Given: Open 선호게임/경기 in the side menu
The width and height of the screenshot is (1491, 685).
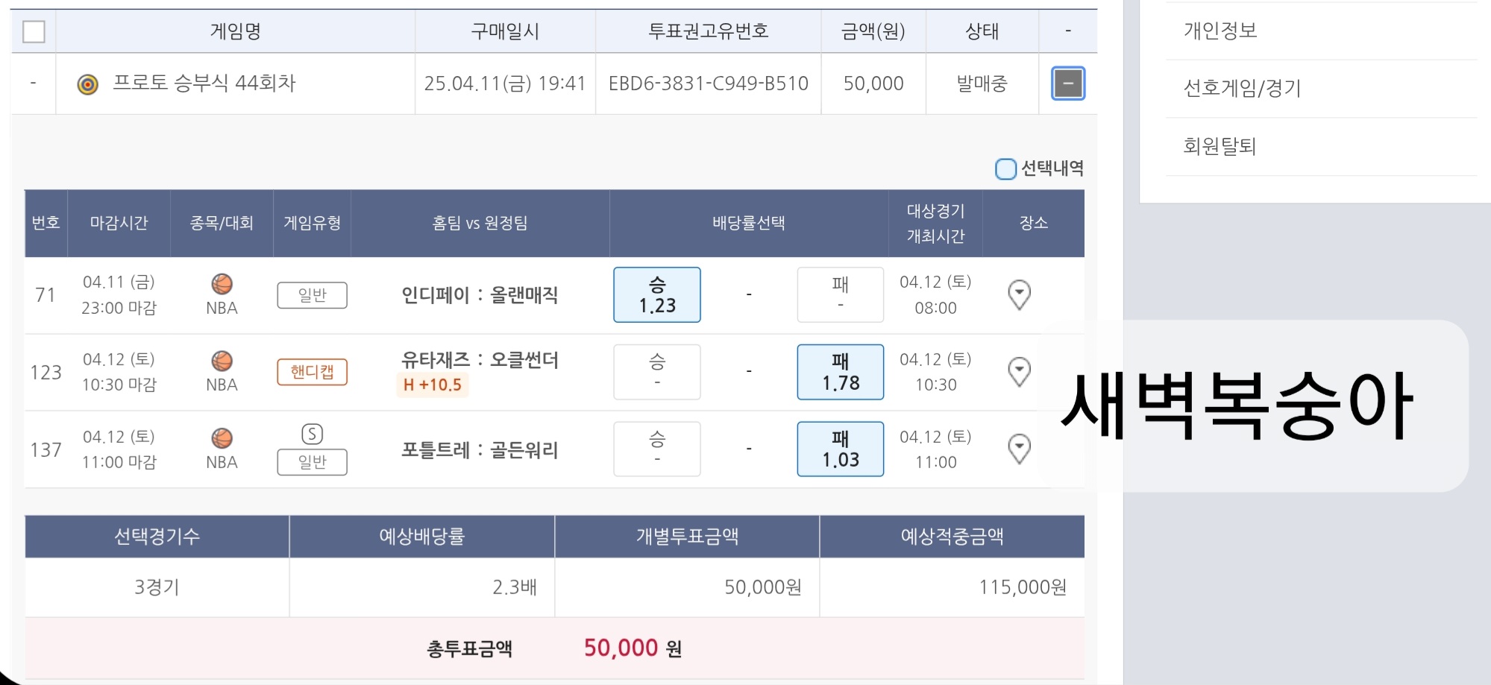Looking at the screenshot, I should (x=1242, y=89).
